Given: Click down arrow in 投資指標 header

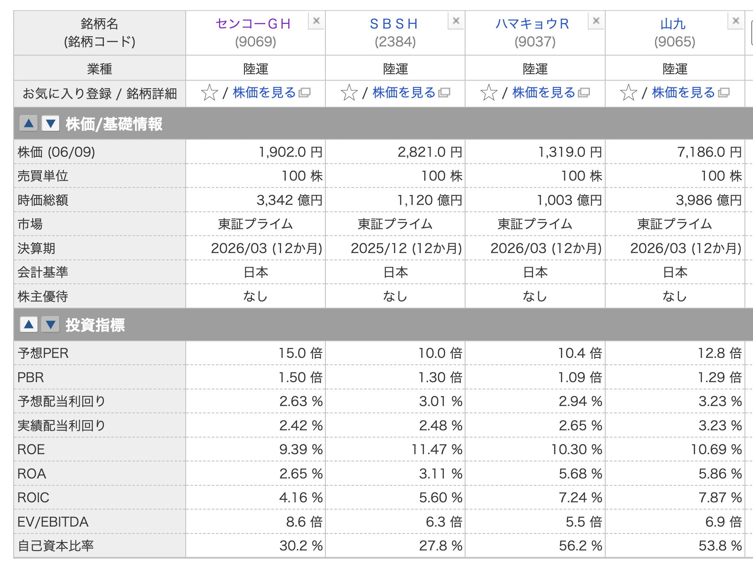Looking at the screenshot, I should 50,325.
